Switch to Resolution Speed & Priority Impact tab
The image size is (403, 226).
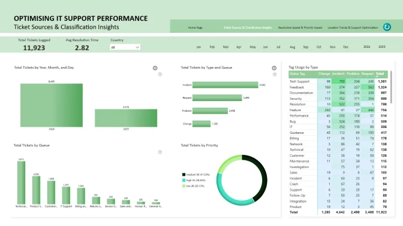point(300,28)
